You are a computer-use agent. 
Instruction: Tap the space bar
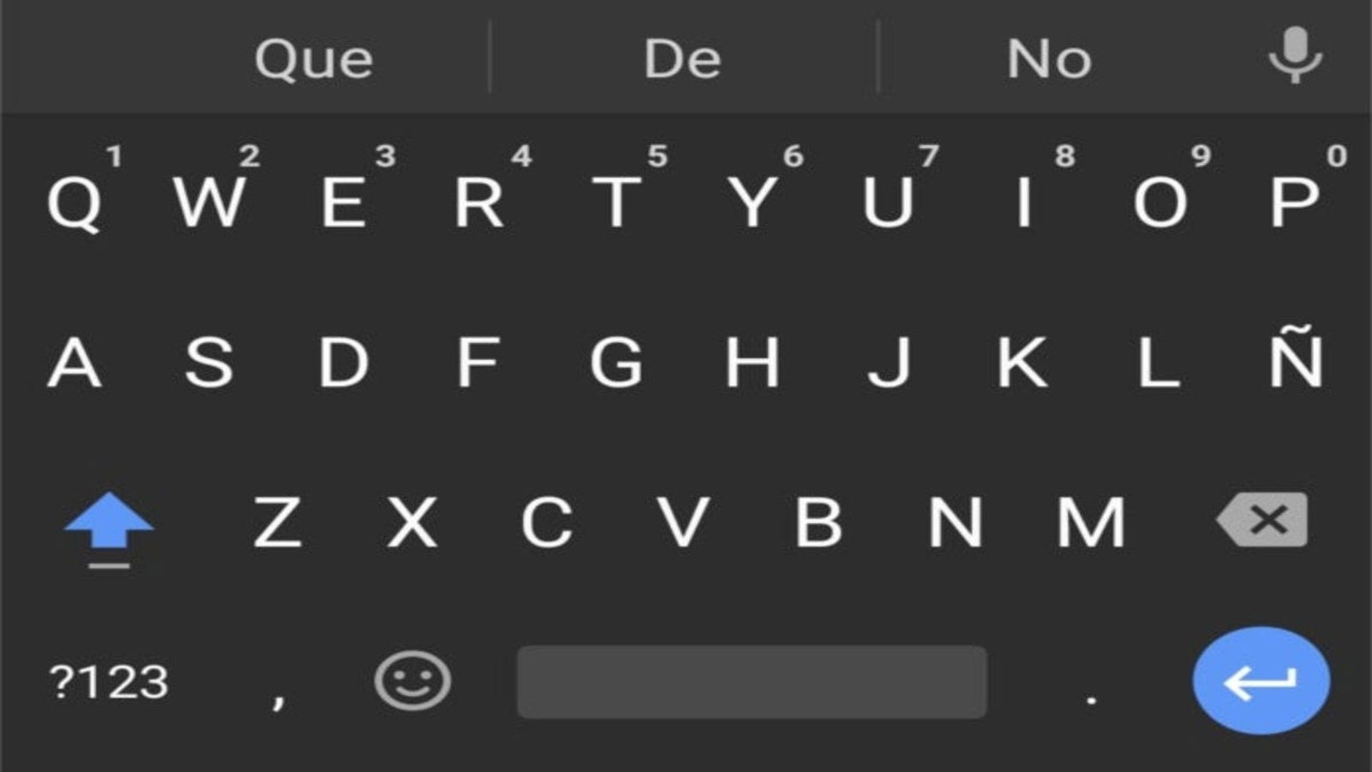(x=752, y=682)
